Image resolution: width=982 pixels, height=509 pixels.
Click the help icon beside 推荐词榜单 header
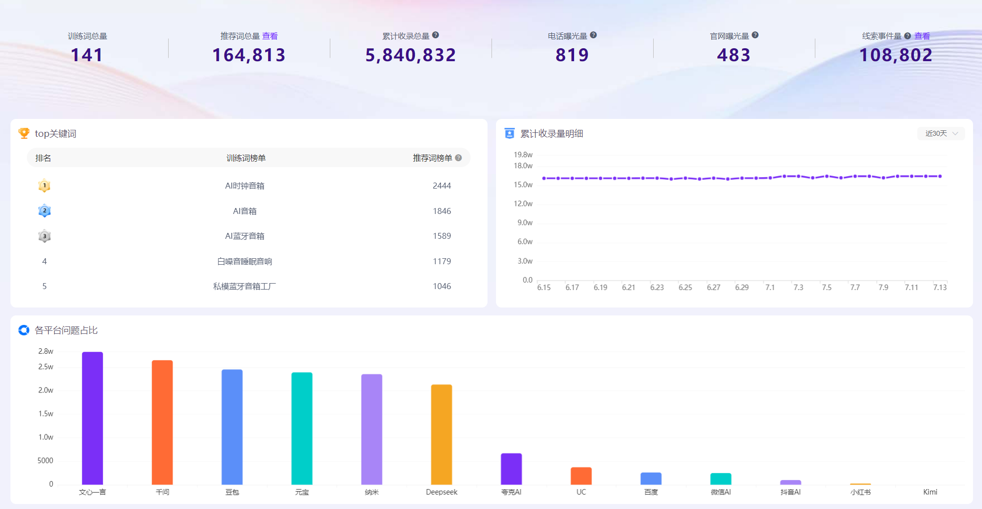458,158
